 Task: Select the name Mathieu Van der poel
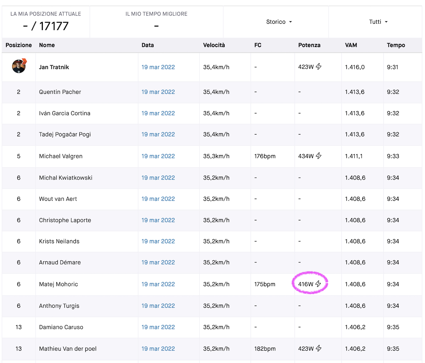pos(68,349)
